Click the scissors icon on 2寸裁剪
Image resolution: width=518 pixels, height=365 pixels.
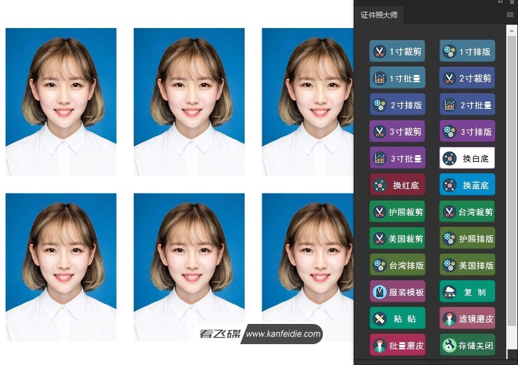449,78
